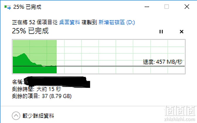Click the blacked-out file name field
Image resolution: width=197 pixels, height=123 pixels.
coord(57,82)
